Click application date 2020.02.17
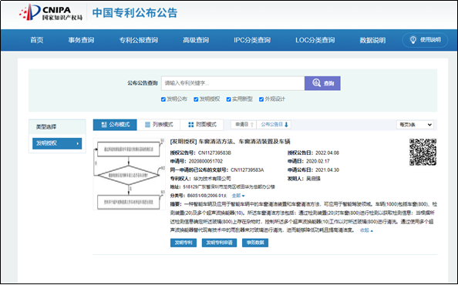The height and width of the screenshot is (285, 458). pos(318,161)
